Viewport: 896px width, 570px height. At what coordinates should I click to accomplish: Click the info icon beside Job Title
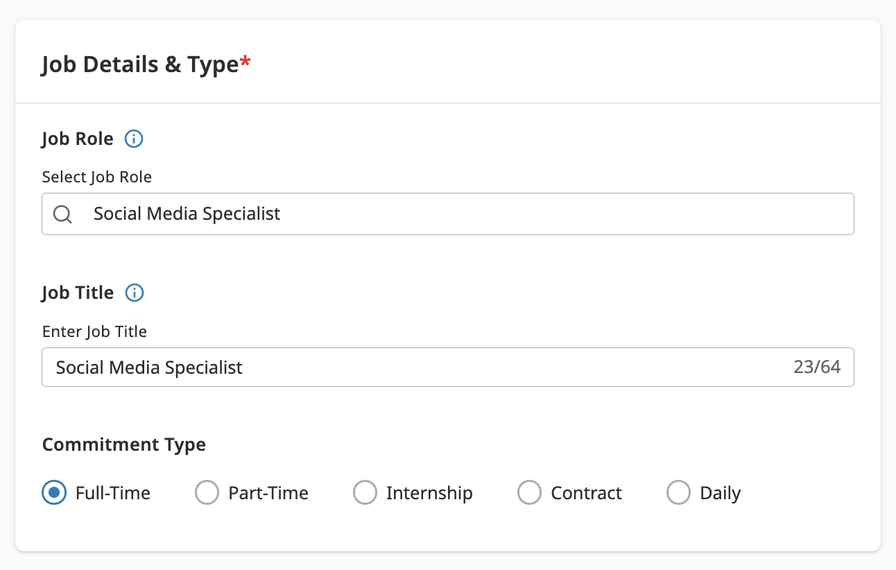[135, 293]
